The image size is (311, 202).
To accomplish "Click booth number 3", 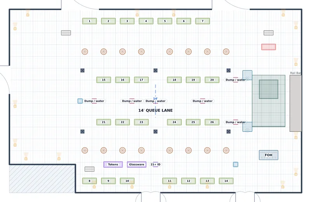I will (127, 21).
